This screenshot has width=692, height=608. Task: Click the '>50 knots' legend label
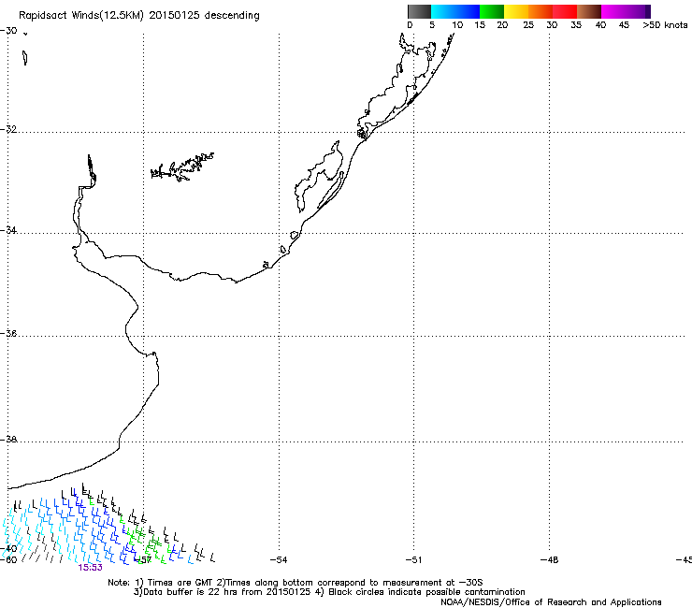pyautogui.click(x=665, y=25)
